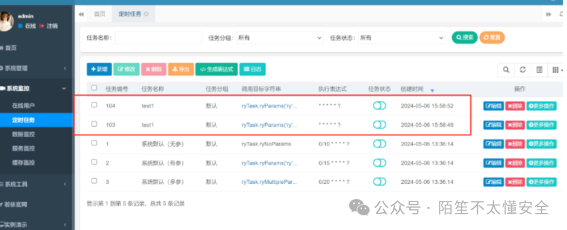Open the 任务分组 dropdown
This screenshot has height=230, width=567.
click(x=279, y=38)
